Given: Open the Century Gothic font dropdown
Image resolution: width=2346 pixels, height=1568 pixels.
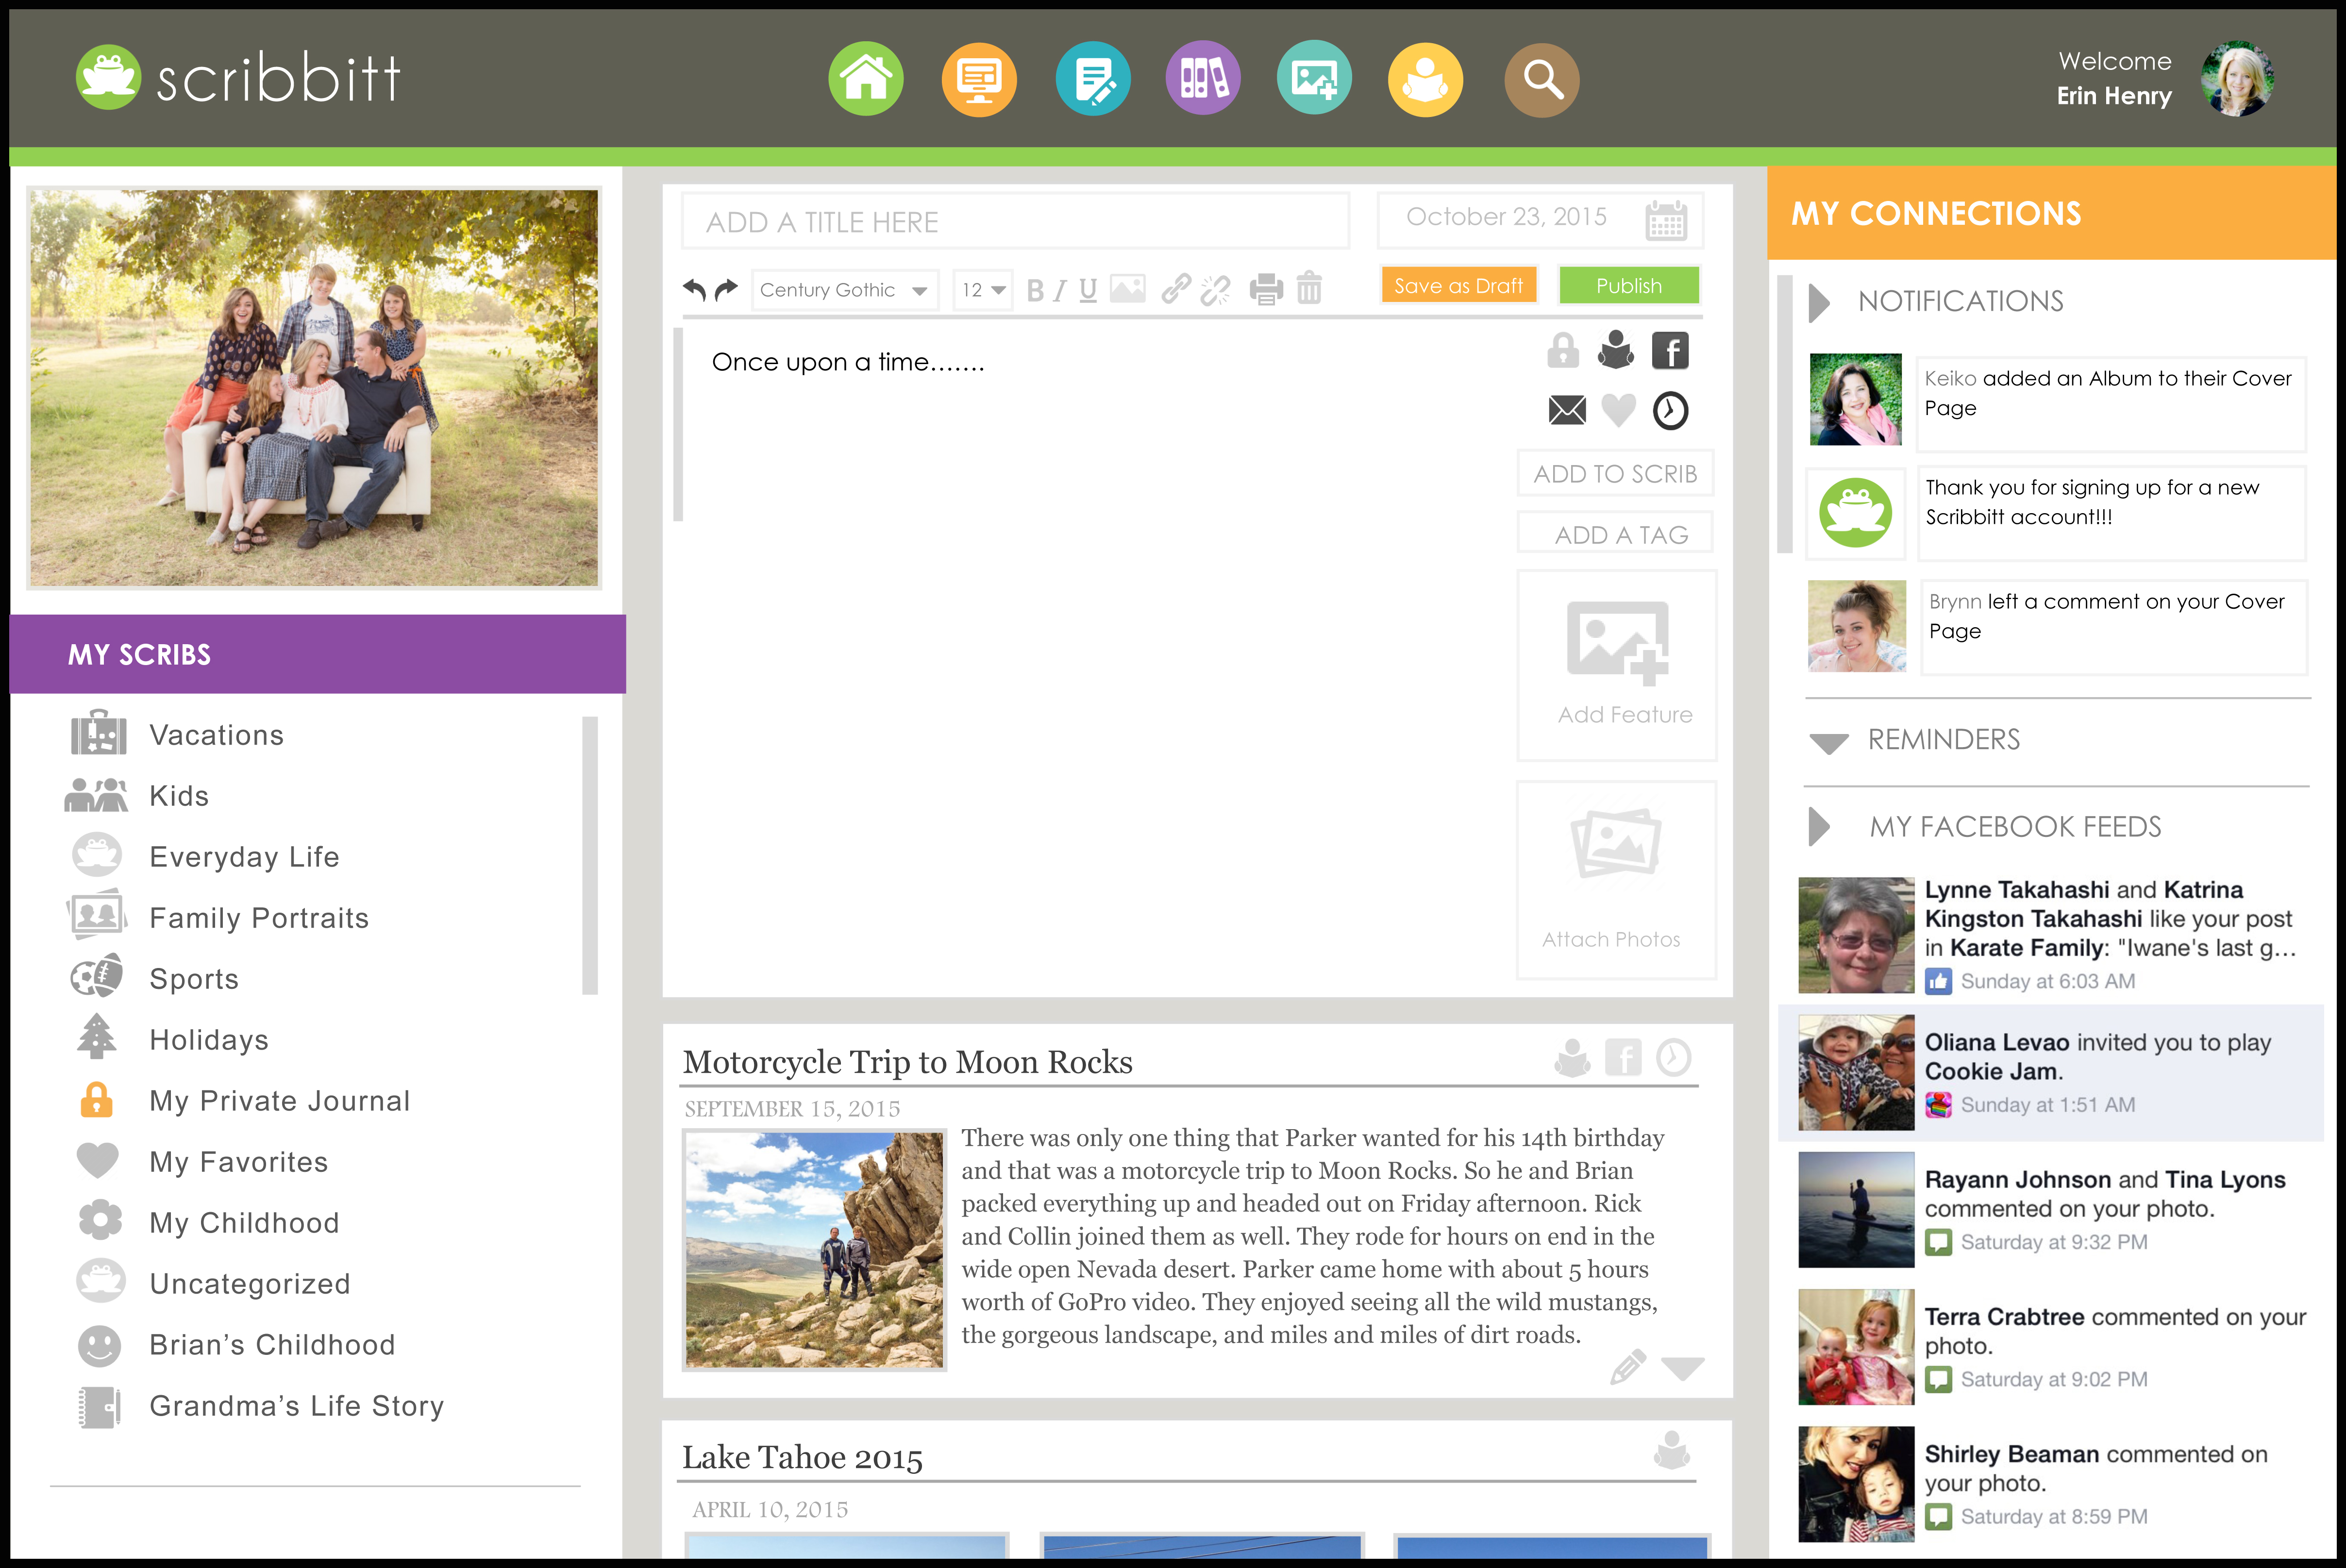Looking at the screenshot, I should coord(844,290).
